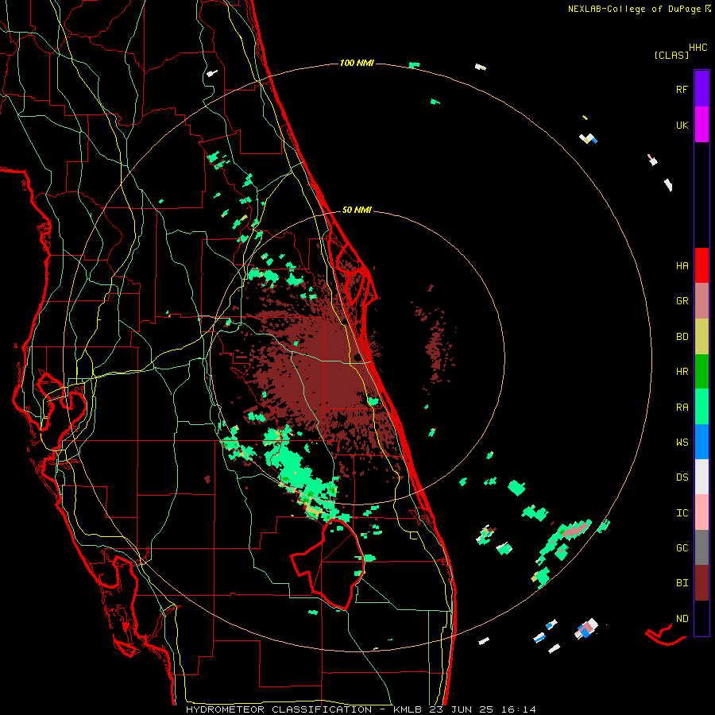Click the HA red legend swatch
Viewport: 715px width, 715px height.
point(701,265)
